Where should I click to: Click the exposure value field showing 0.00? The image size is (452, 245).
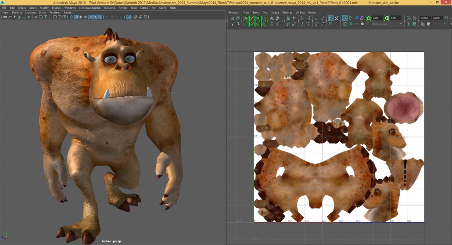(x=377, y=18)
